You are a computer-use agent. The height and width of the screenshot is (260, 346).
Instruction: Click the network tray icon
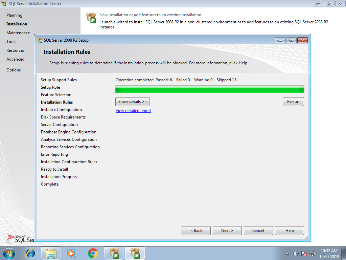(312, 254)
